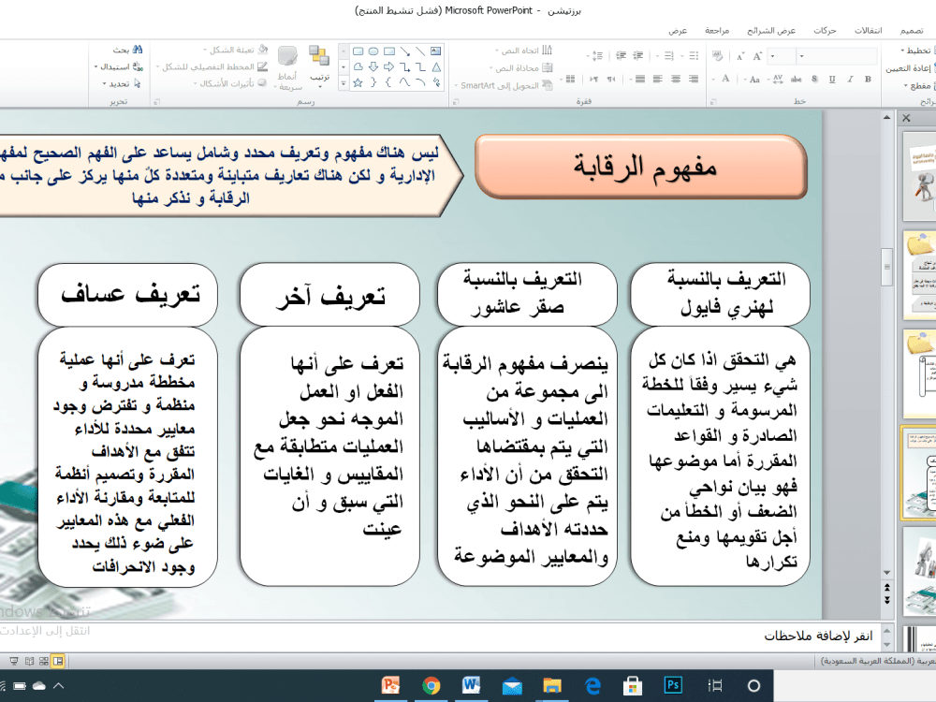Close the slide thumbnails pane X

(x=906, y=118)
